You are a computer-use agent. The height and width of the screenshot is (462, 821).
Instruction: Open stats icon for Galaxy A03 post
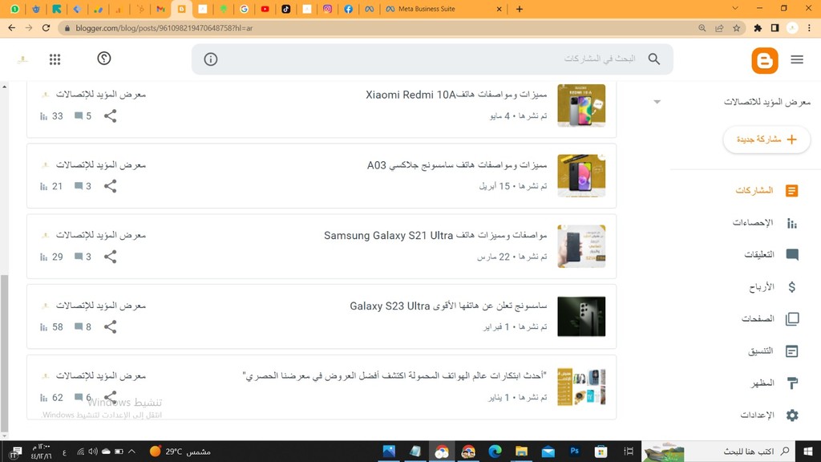[x=44, y=186]
